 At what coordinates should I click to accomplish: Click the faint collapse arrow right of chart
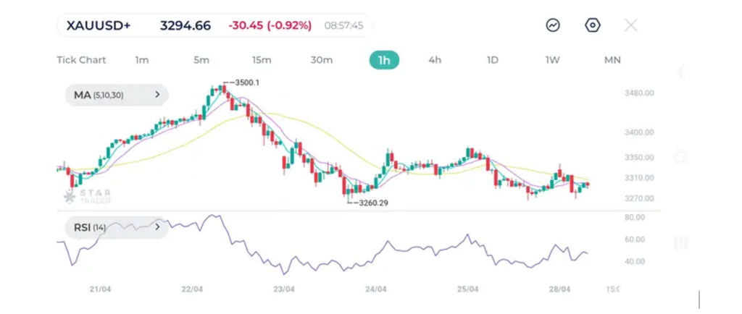coord(680,71)
